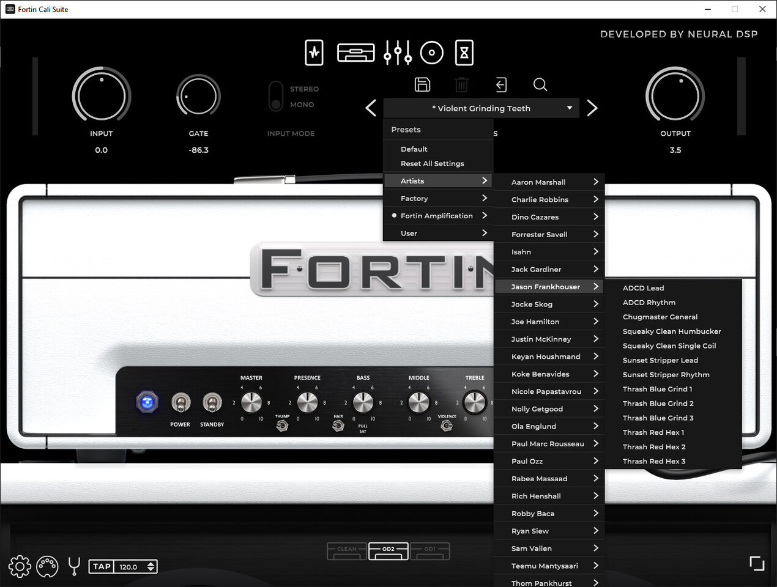Click the TAP tempo button

[102, 566]
